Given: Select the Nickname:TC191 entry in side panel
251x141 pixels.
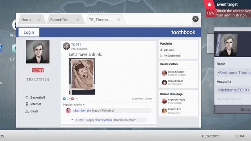Looking at the screenshot, I should tap(233, 90).
